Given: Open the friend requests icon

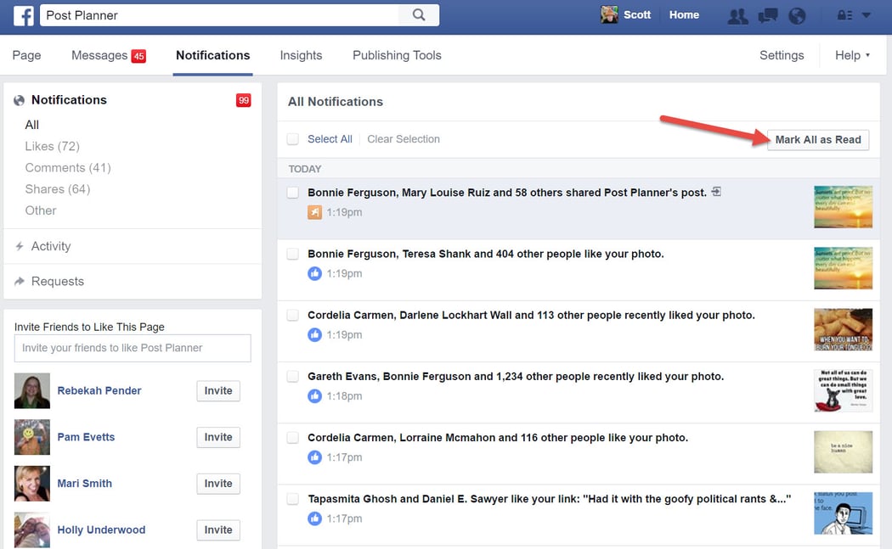Looking at the screenshot, I should 737,14.
